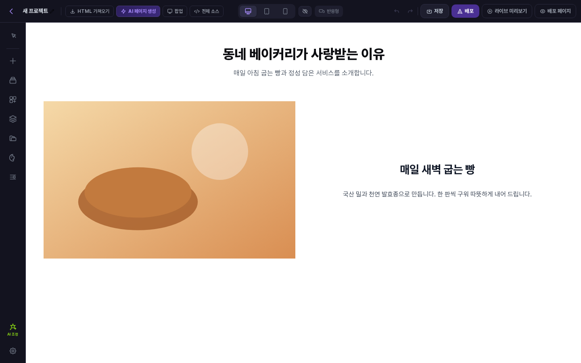Click the plus add-element icon

tap(13, 61)
